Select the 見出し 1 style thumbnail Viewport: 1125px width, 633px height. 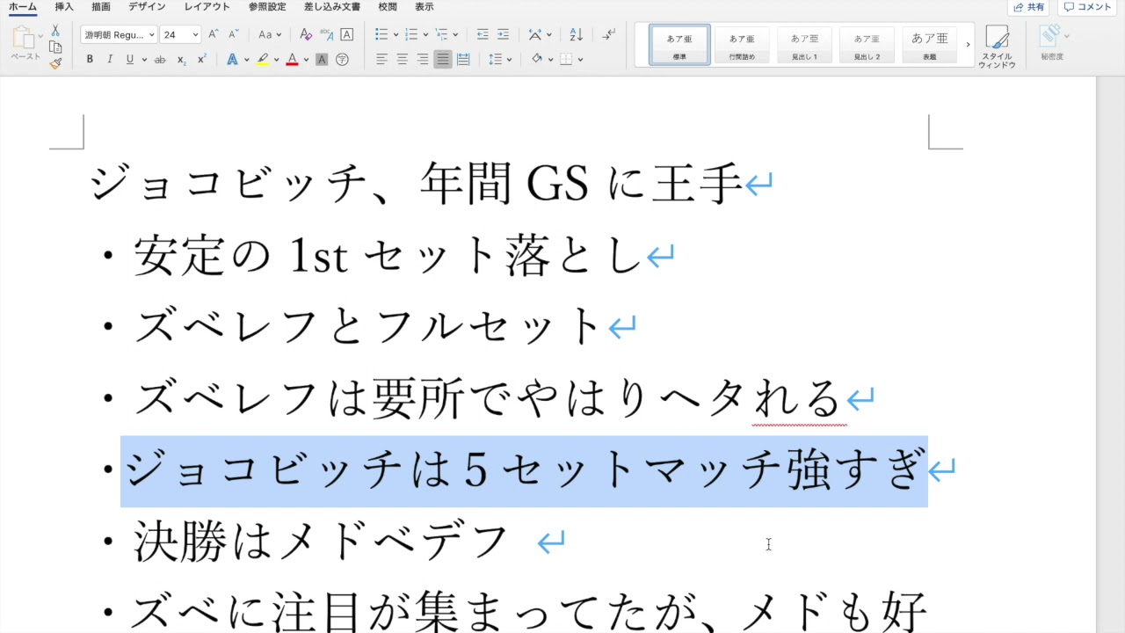[x=803, y=45]
